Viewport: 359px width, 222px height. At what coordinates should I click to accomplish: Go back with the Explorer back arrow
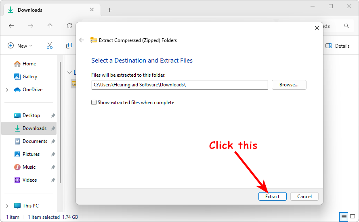11,26
